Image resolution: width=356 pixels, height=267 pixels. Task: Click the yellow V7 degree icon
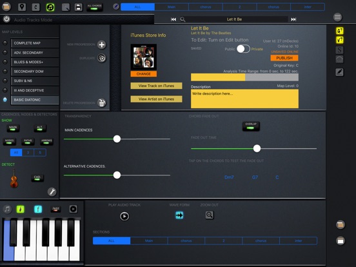tap(340, 40)
